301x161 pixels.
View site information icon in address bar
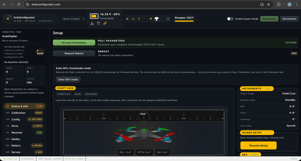[x=27, y=4]
